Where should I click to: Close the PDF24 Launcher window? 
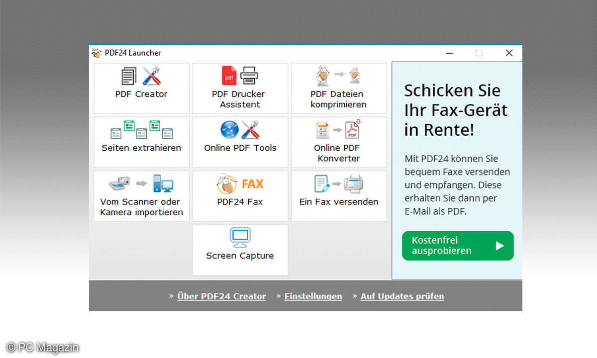tap(509, 53)
